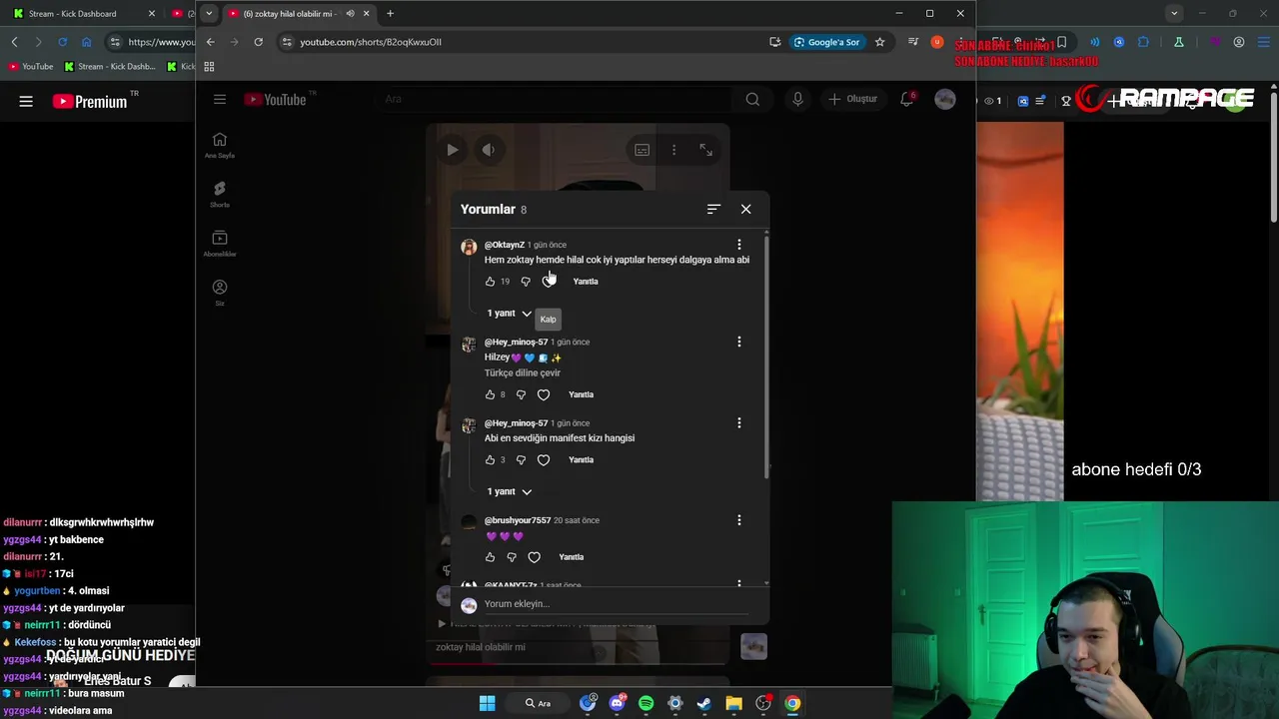Dislike @brushyour7557's comment
The width and height of the screenshot is (1279, 719).
click(x=512, y=557)
